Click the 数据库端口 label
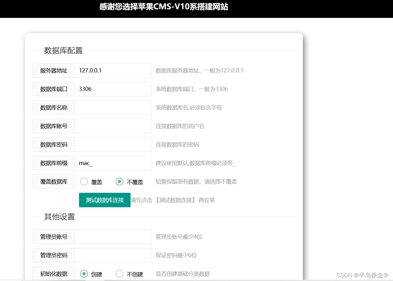Screen dimensions: 393x281 click(x=54, y=89)
